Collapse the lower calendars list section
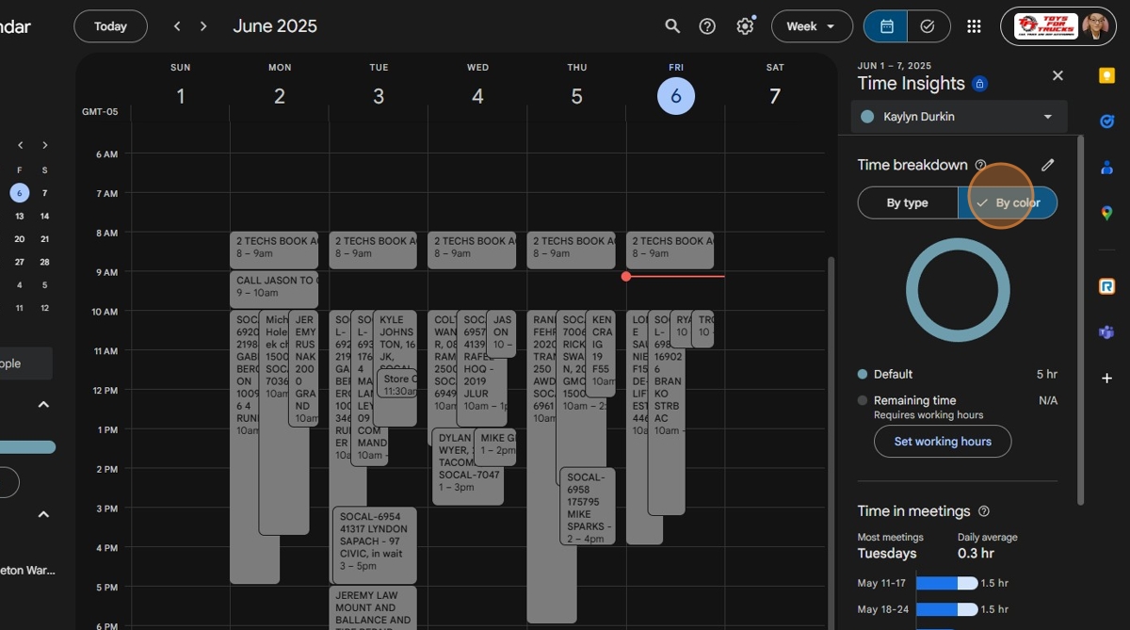This screenshot has height=630, width=1130. pos(43,514)
